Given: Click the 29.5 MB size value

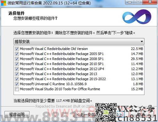Looking at the screenshot, I should pyautogui.click(x=137, y=59).
